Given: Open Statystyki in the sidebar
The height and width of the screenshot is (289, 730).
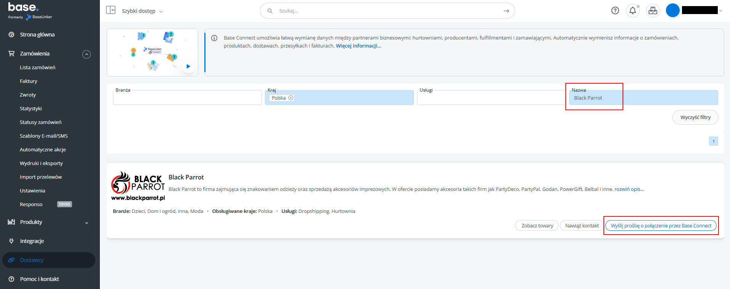Looking at the screenshot, I should (31, 108).
